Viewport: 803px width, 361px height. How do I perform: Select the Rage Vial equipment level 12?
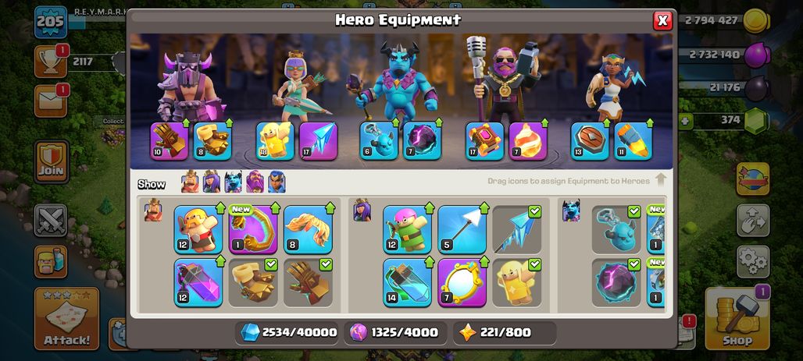click(198, 282)
